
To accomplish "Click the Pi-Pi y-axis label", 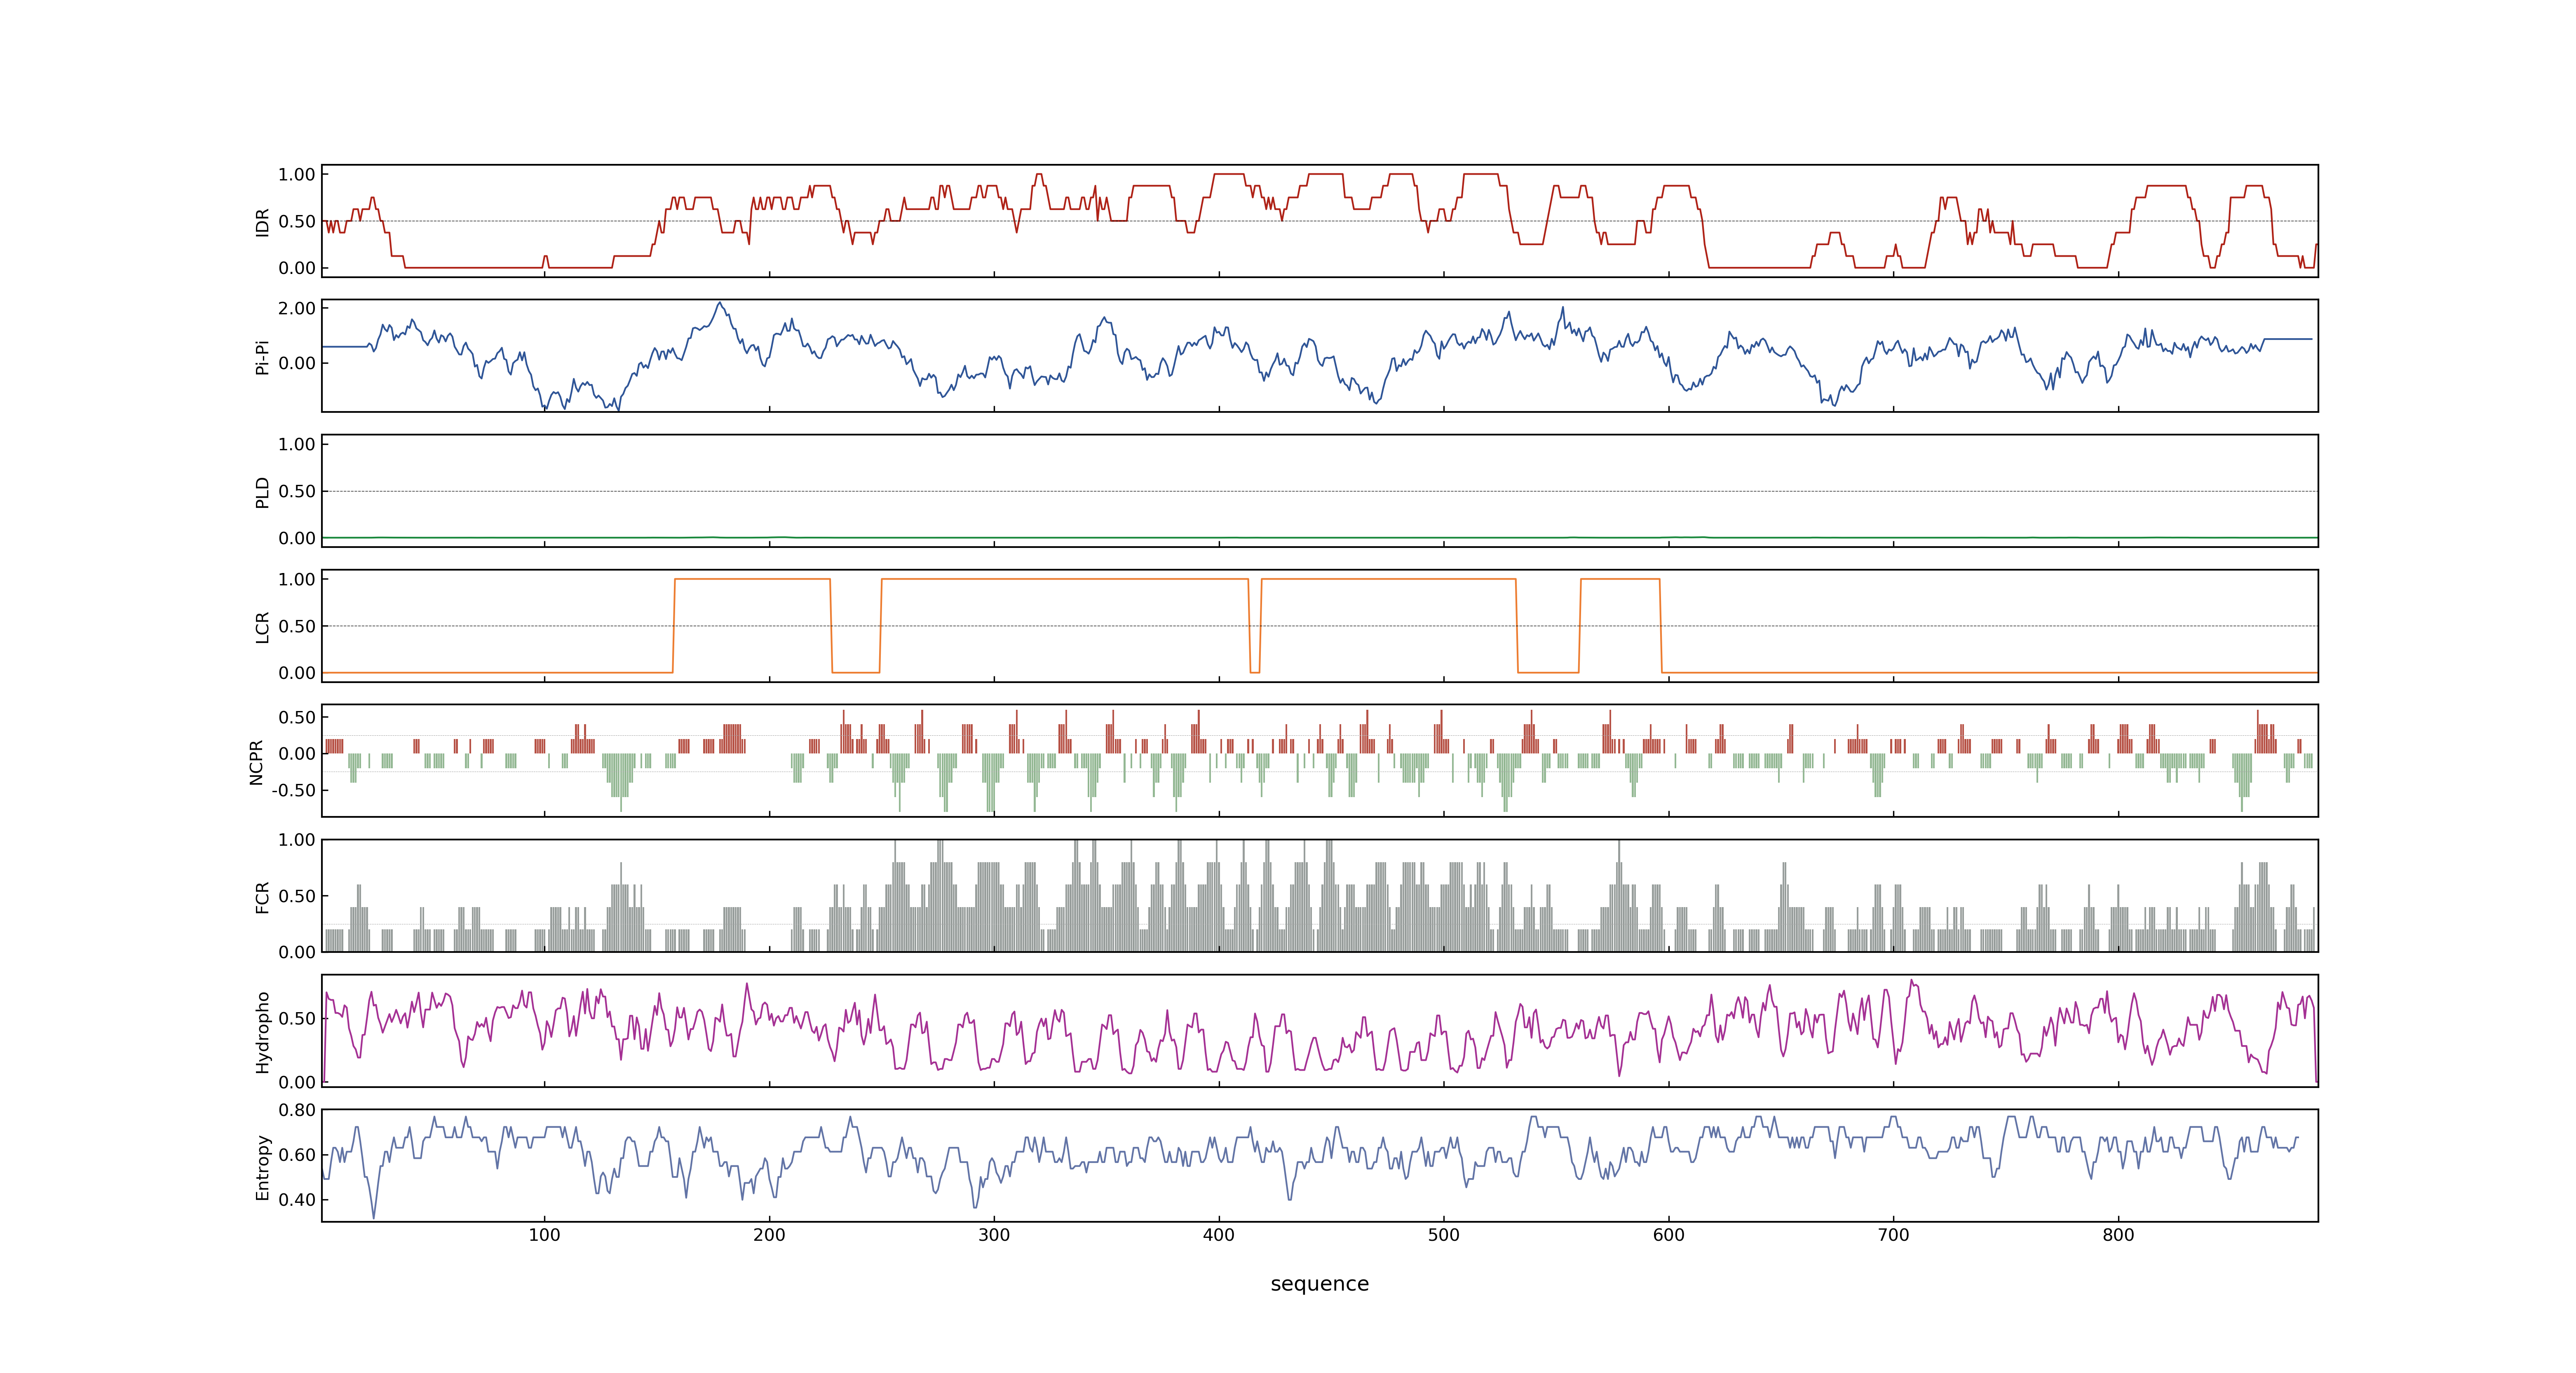I will [x=262, y=357].
